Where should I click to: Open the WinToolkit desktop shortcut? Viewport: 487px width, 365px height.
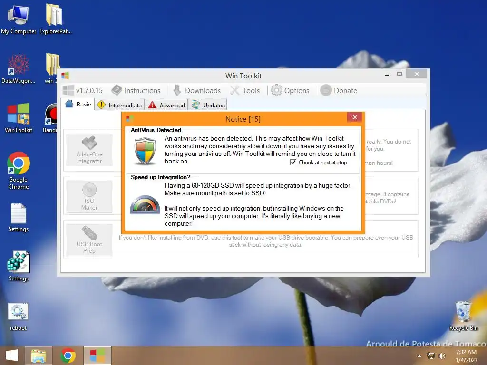click(19, 118)
